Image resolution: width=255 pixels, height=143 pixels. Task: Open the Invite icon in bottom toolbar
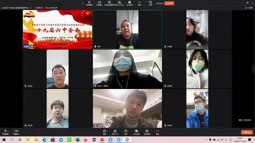(x=105, y=131)
